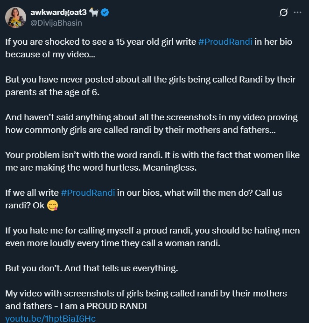
Task: Click the paragraph "And haven't said anything"
Action: 140,124
